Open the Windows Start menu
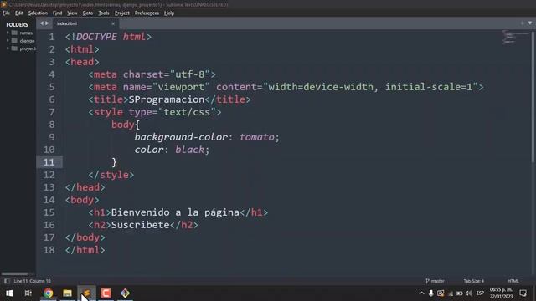Viewport: 536px width, 301px height. click(x=9, y=293)
